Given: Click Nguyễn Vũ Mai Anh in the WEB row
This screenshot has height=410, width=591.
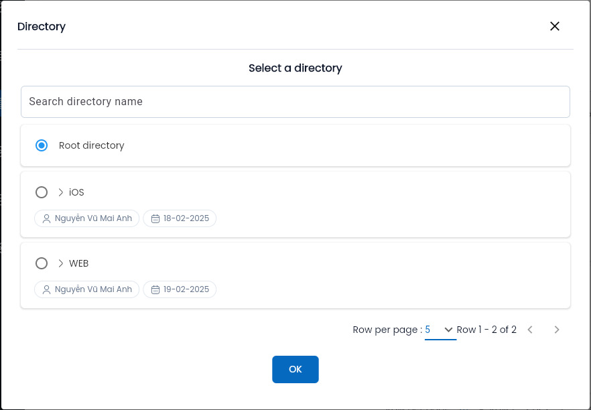Looking at the screenshot, I should click(94, 289).
